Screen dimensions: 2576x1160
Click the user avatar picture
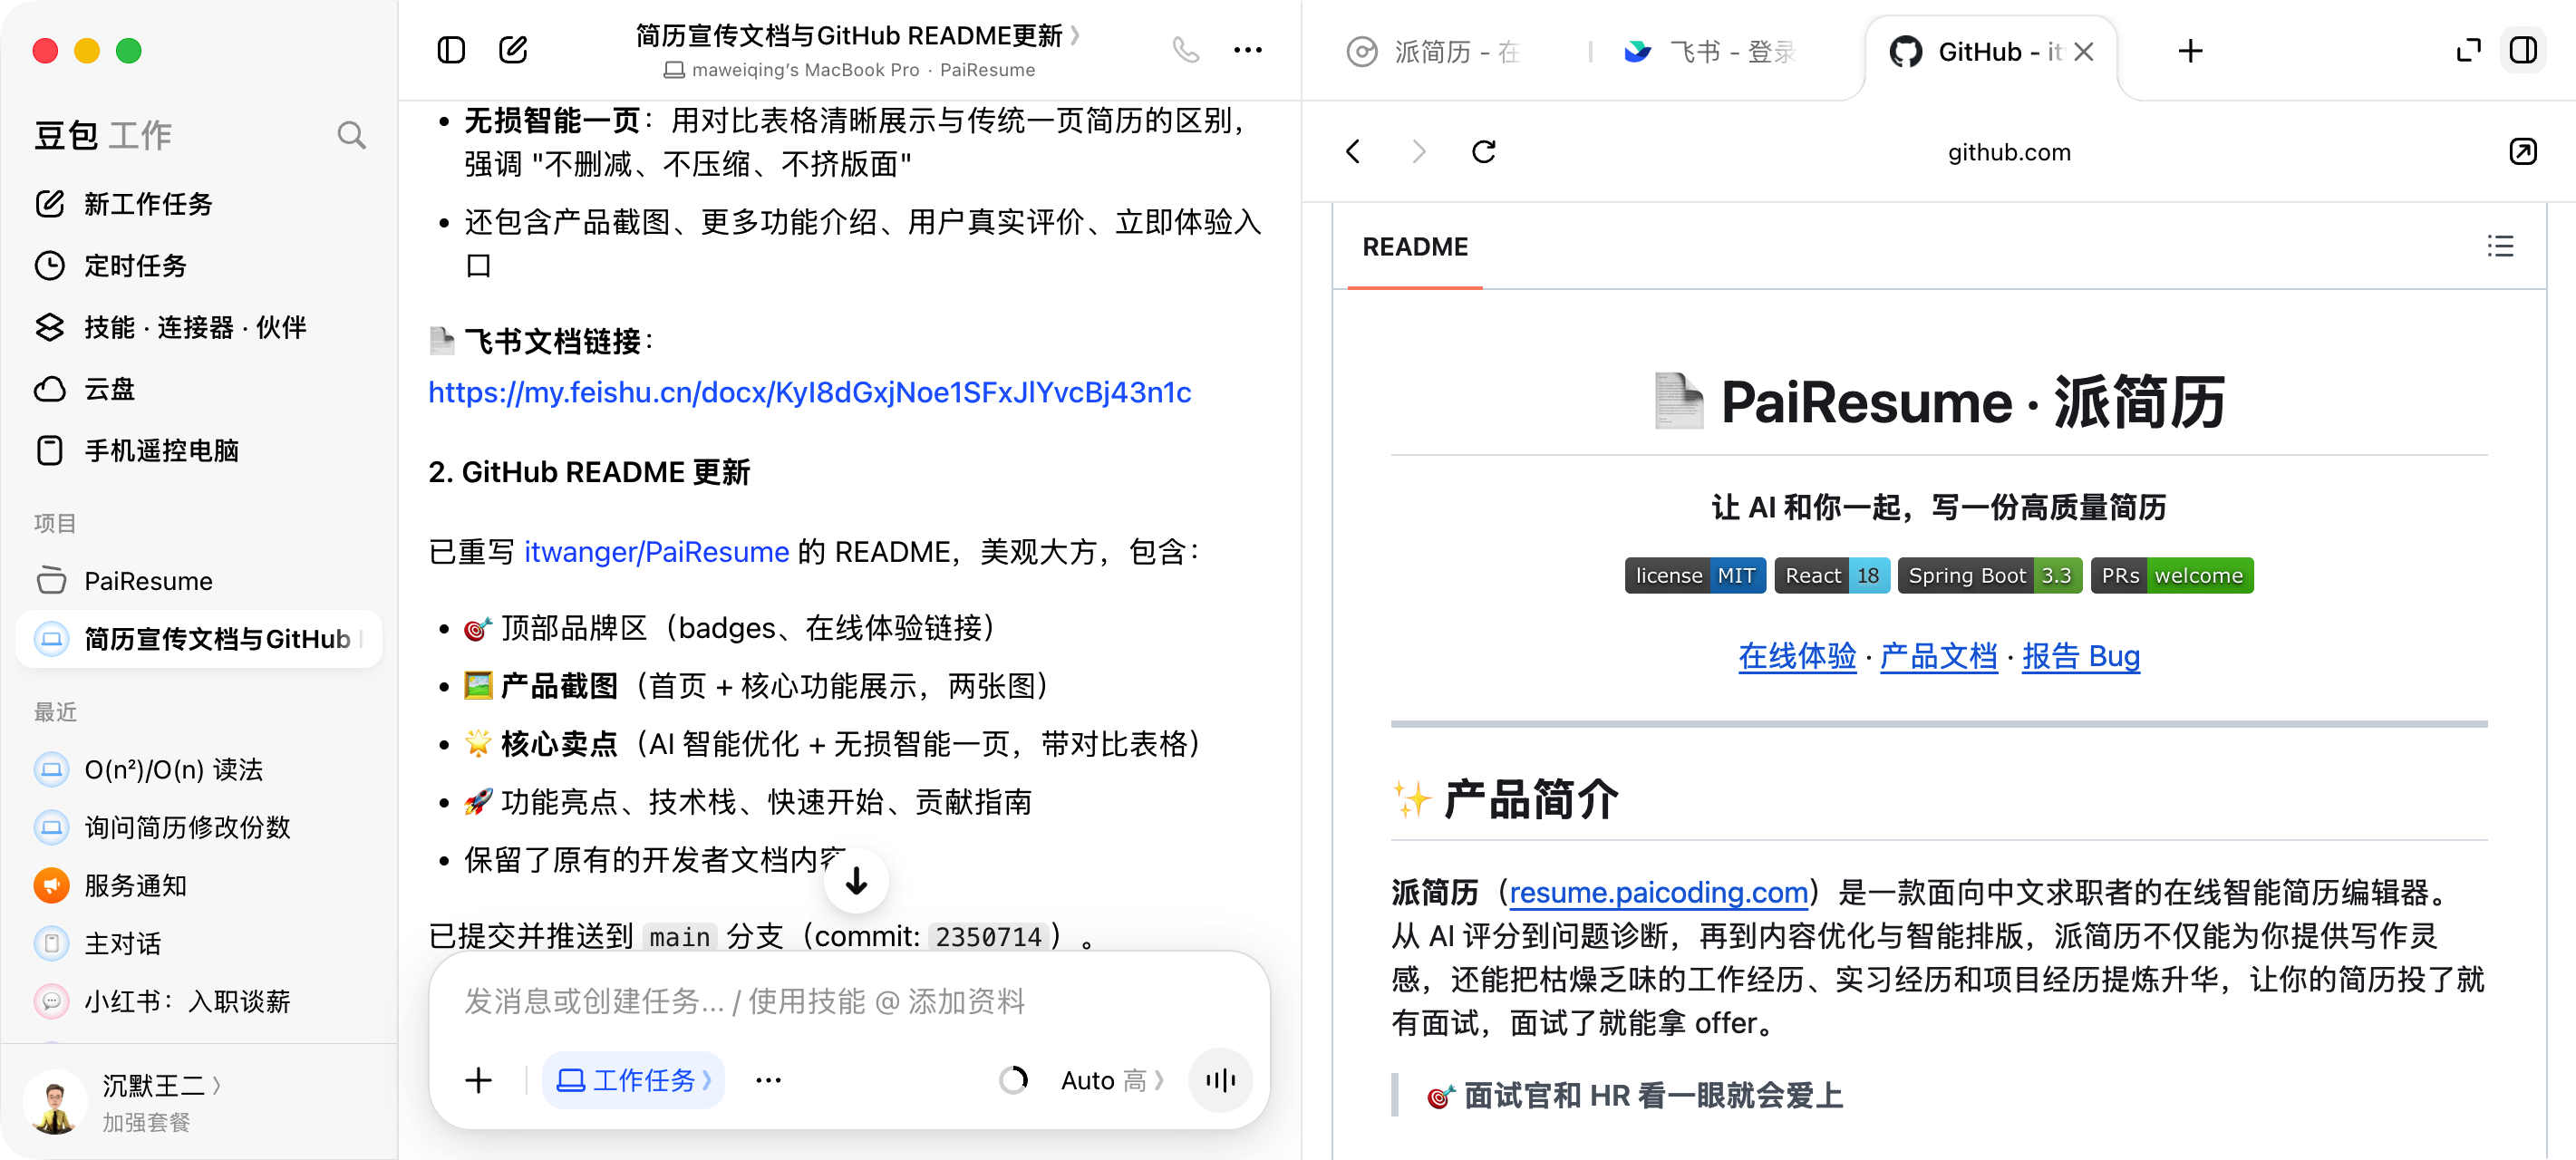tap(54, 1103)
